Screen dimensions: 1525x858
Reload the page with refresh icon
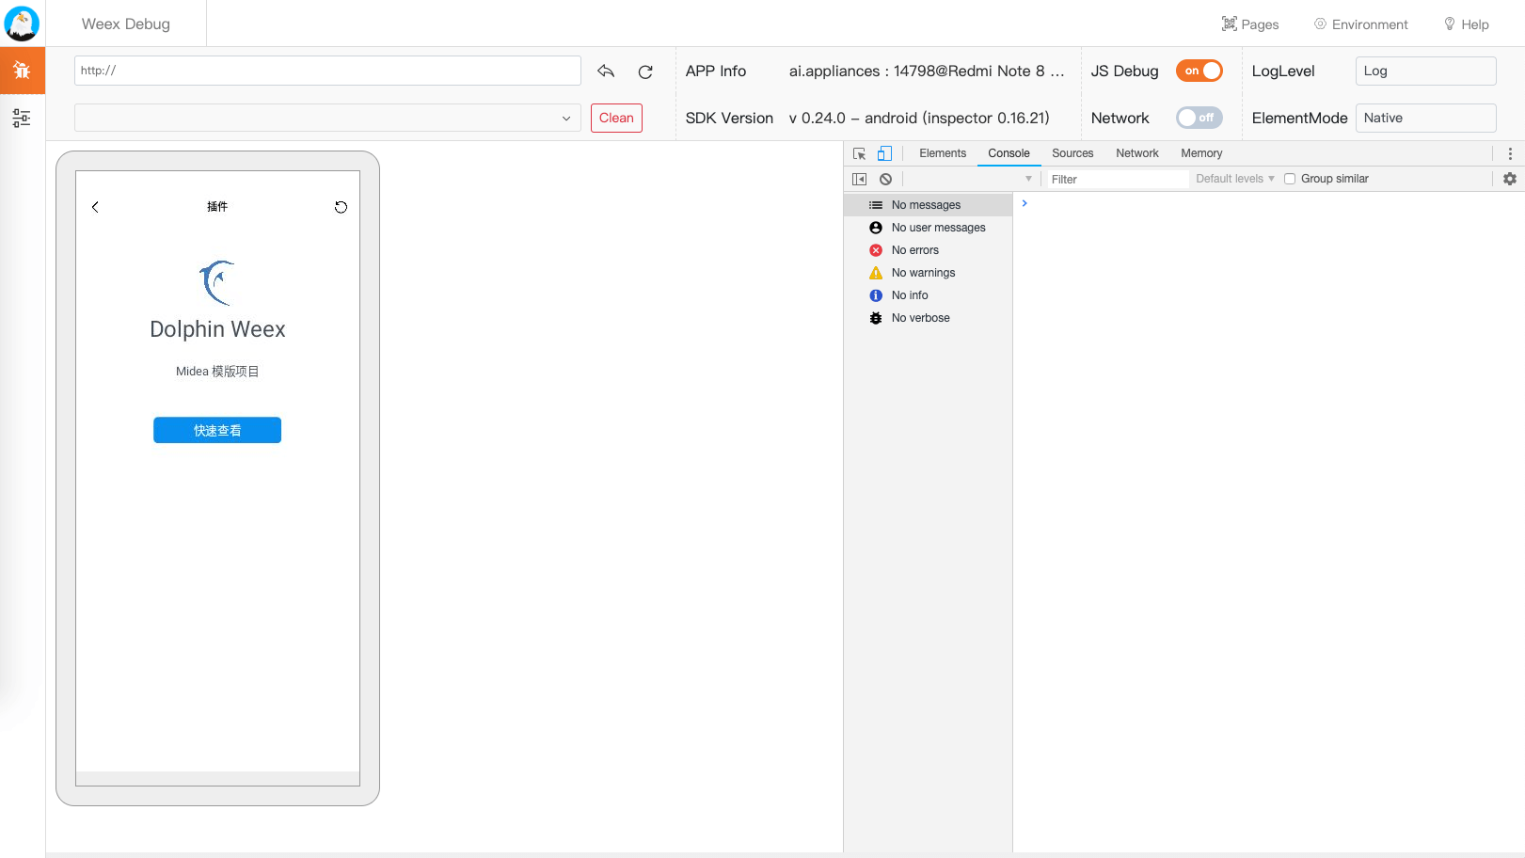coord(645,71)
